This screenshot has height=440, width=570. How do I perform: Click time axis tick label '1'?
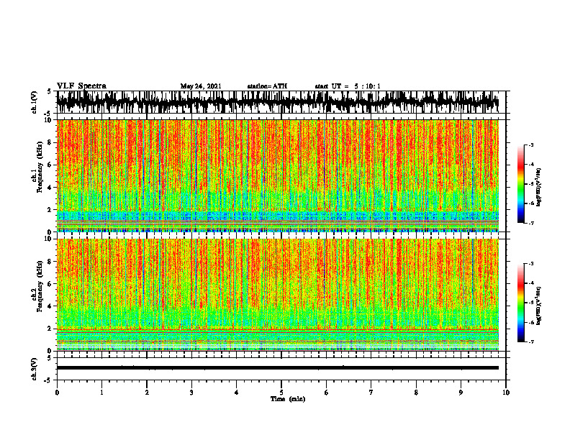101,393
